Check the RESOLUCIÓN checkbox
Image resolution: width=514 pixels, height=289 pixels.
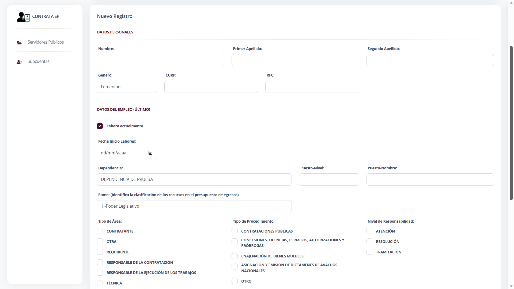tap(369, 242)
